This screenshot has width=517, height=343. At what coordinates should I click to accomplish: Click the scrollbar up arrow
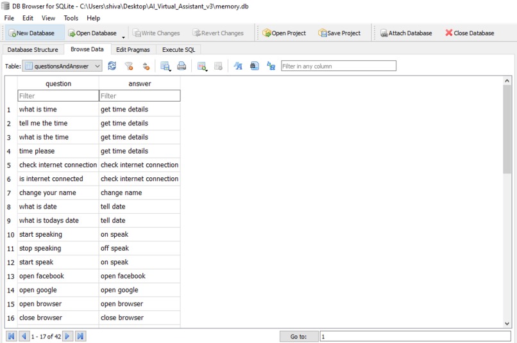point(507,81)
